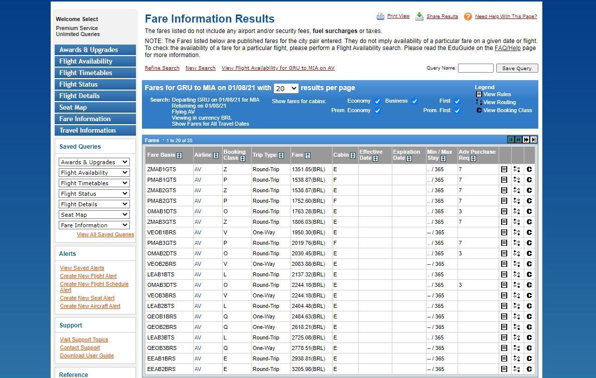Image resolution: width=596 pixels, height=378 pixels.
Task: Click View All Saved Queries link
Action: 105,234
